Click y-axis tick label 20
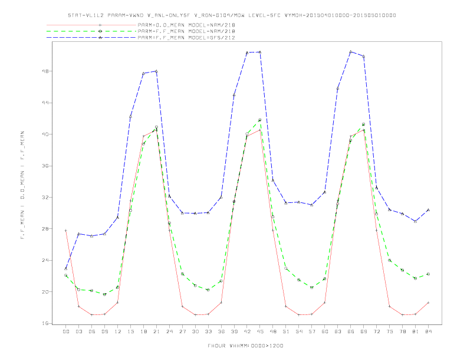Image resolution: width=467 pixels, height=361 pixels. click(x=47, y=292)
